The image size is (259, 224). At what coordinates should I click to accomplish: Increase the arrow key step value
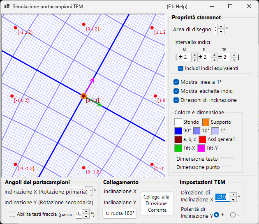pyautogui.click(x=86, y=212)
